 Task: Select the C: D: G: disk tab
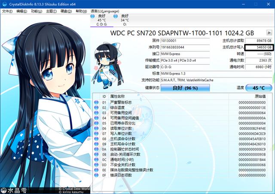(102, 20)
